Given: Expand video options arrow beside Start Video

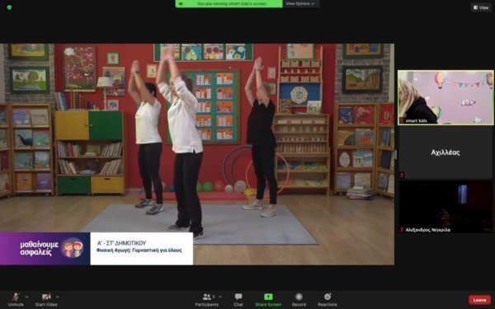Looking at the screenshot, I should point(57,297).
